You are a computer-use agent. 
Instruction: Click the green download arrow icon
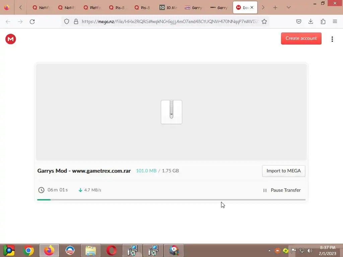(80, 190)
